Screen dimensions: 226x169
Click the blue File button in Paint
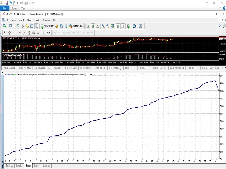(x=5, y=8)
